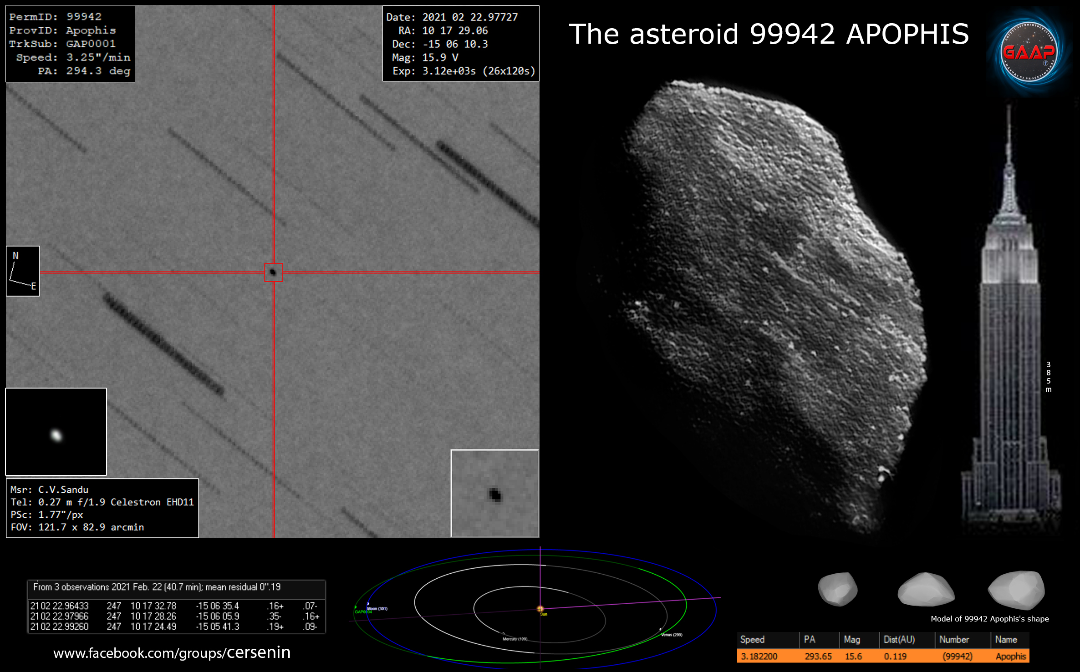Click 'From 3 observations 2021 Feb. 22' header
1080x672 pixels.
(157, 587)
